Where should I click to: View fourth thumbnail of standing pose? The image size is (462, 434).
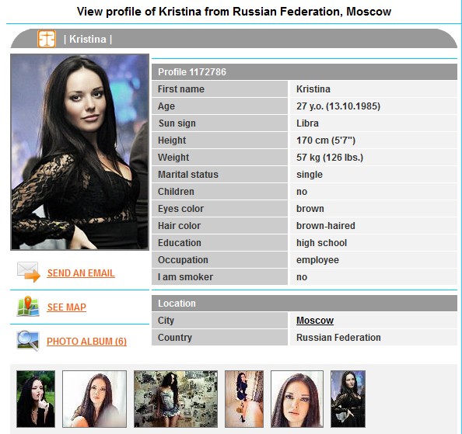(244, 399)
